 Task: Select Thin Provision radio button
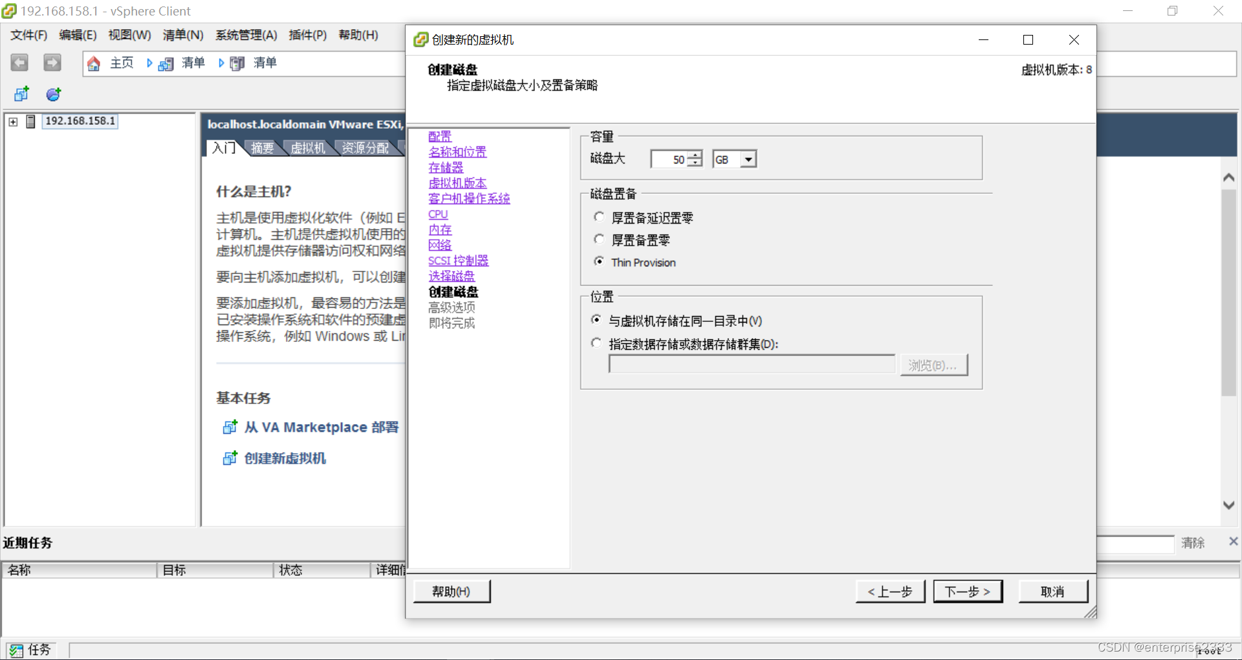[599, 261]
